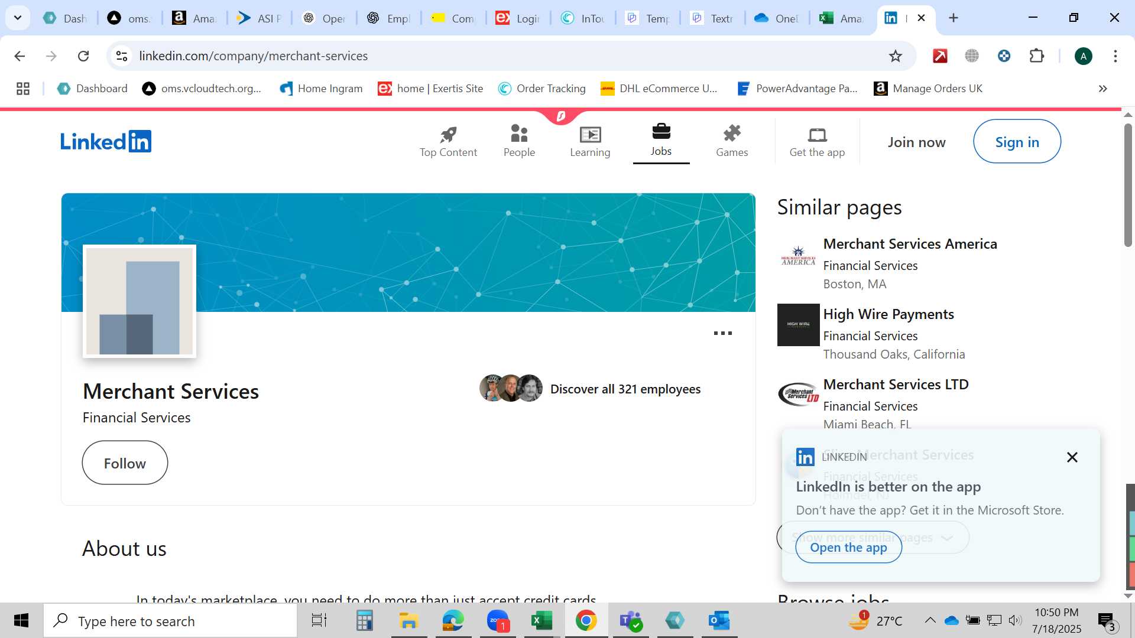Open the Merchant Services America page

click(x=910, y=244)
